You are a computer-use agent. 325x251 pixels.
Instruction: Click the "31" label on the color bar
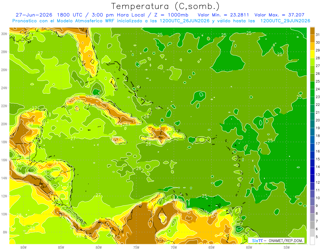318,35
